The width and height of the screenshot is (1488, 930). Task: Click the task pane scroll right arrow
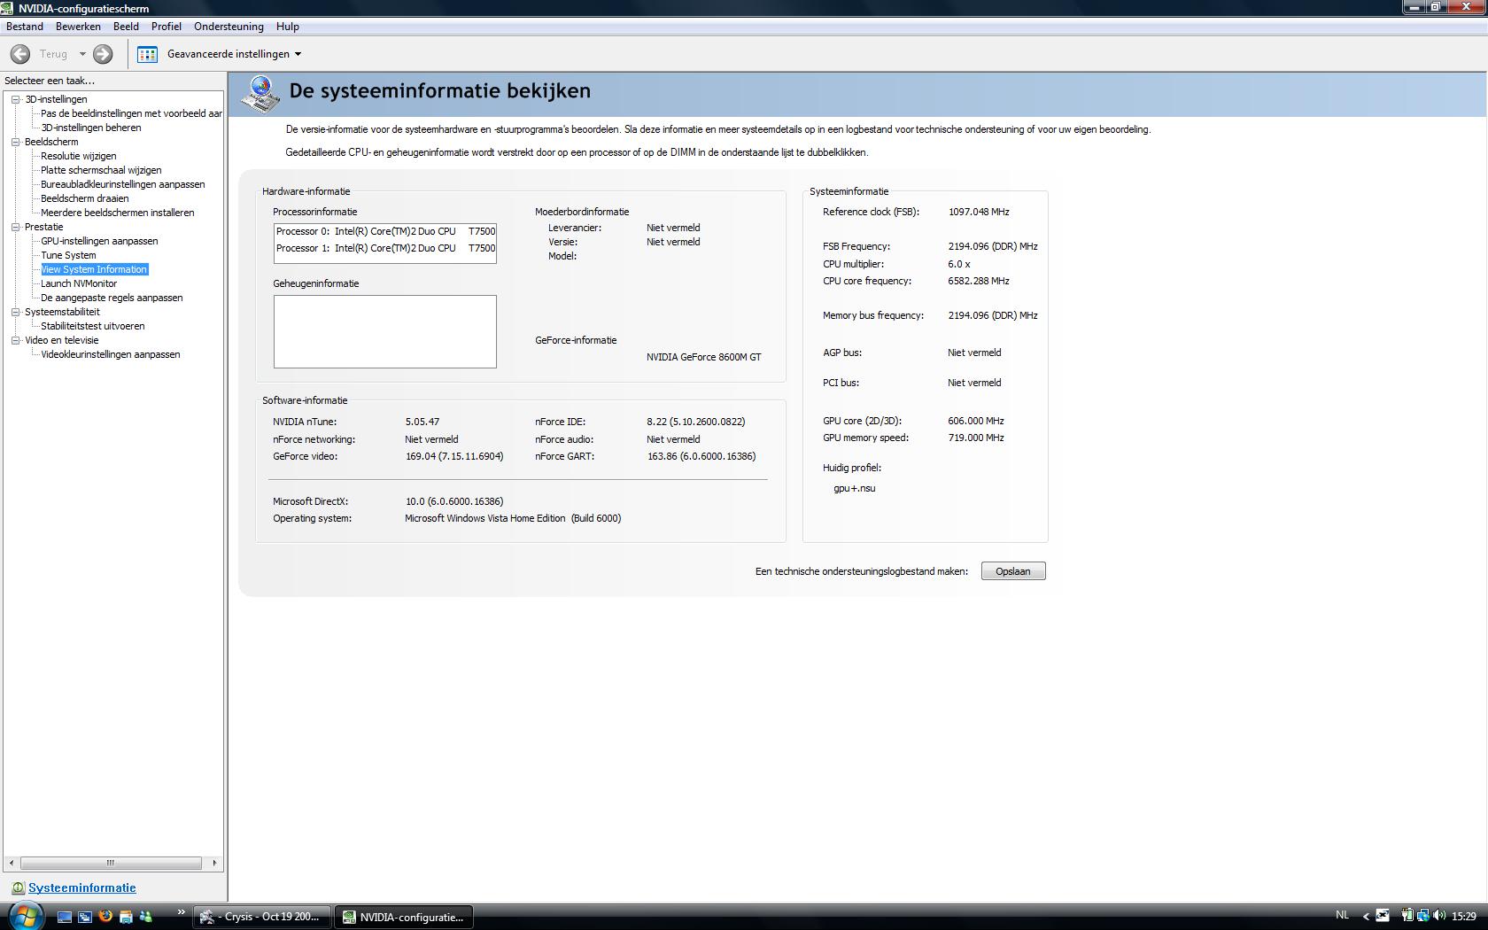213,863
